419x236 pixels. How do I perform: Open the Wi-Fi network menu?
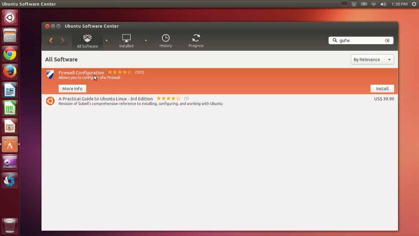(374, 4)
